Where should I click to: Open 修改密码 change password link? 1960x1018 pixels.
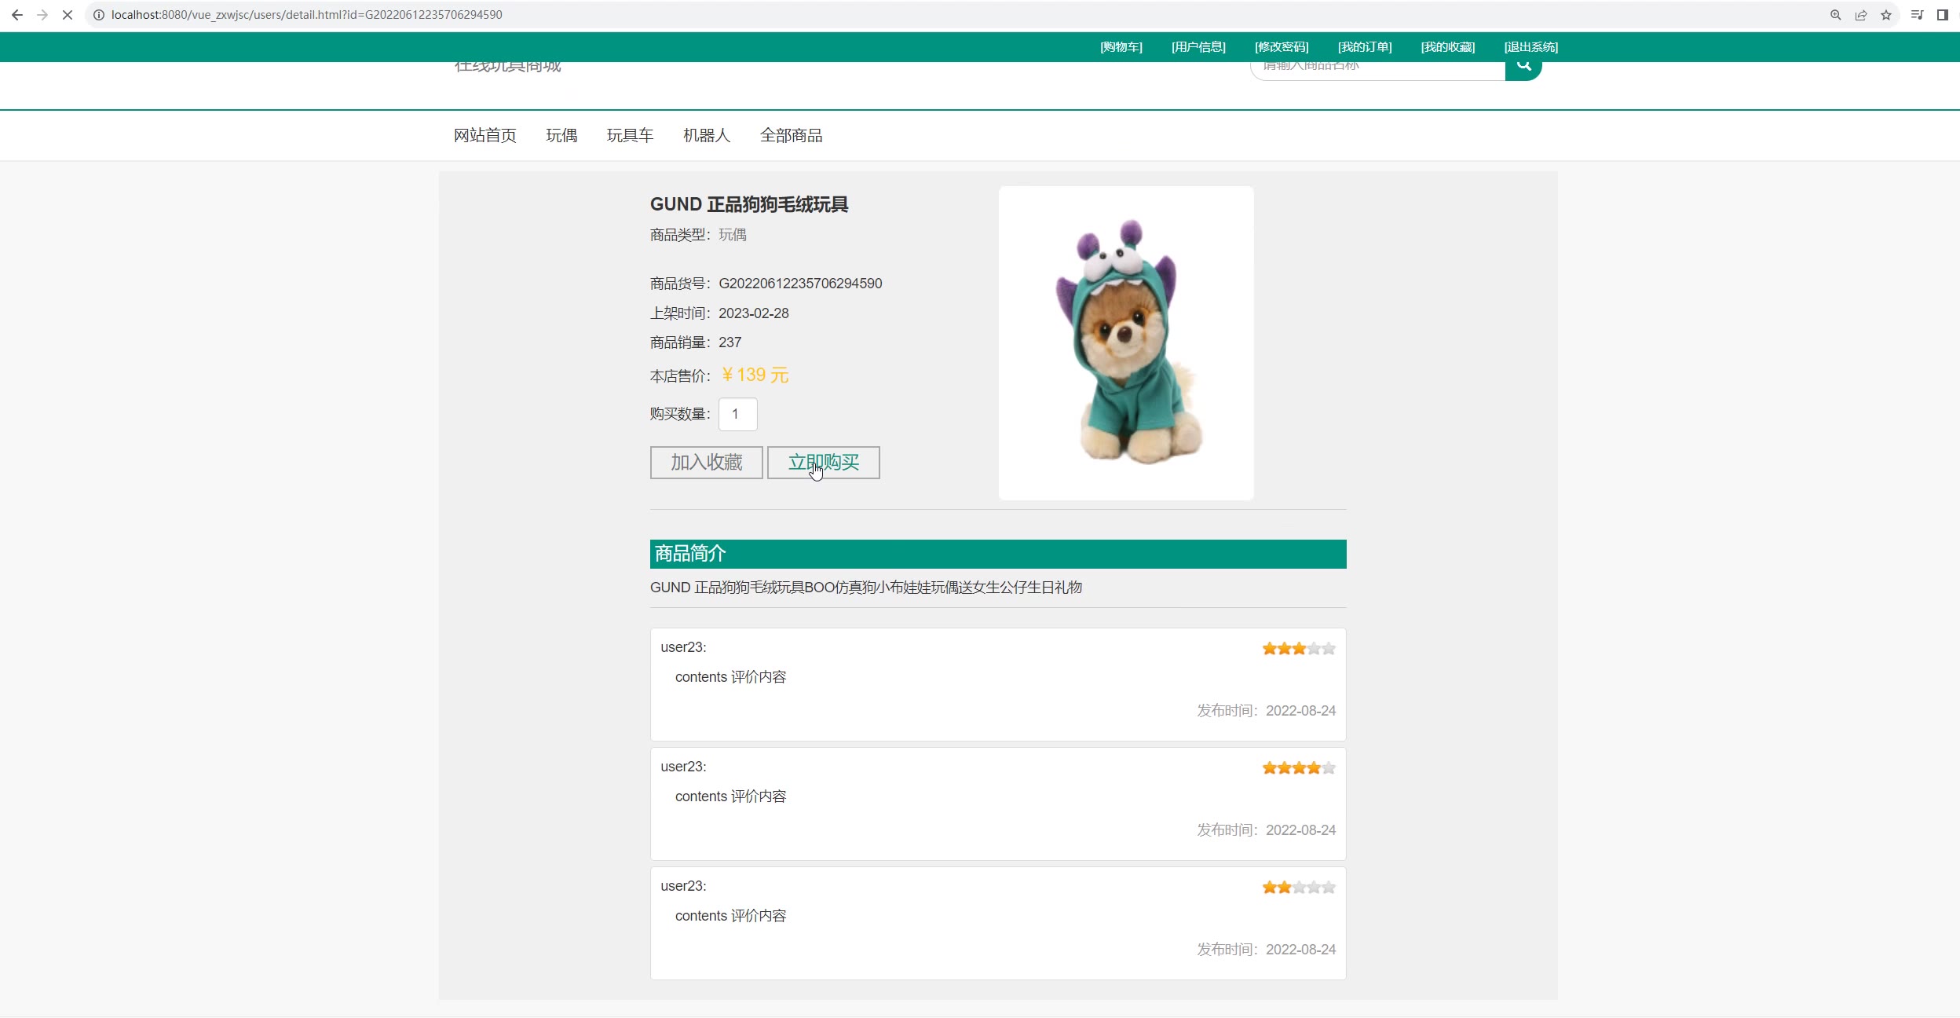click(x=1282, y=47)
